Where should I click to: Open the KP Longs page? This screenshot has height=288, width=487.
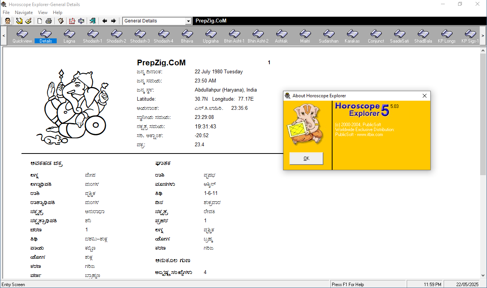(447, 36)
